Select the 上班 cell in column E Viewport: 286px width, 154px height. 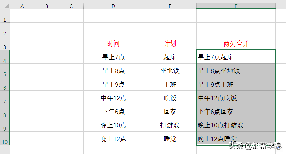coord(170,84)
